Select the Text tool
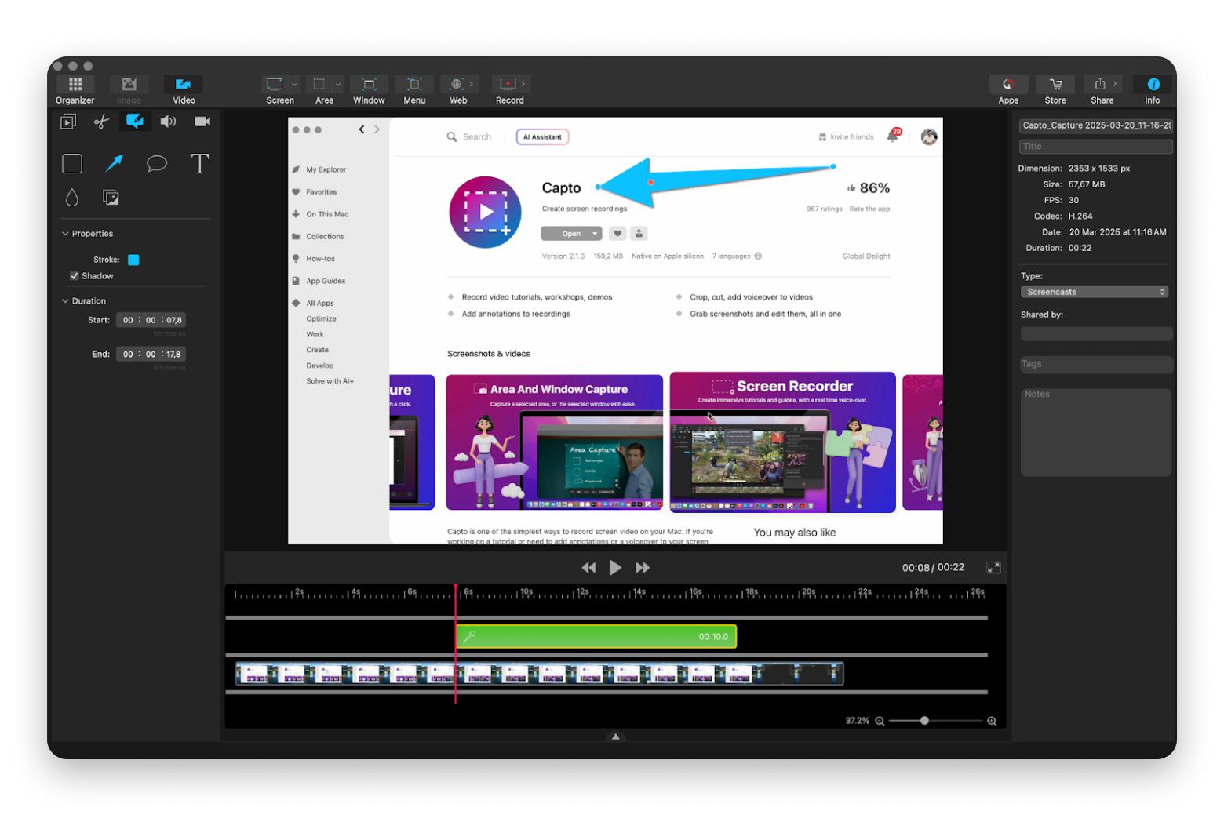1224x822 pixels. tap(199, 163)
